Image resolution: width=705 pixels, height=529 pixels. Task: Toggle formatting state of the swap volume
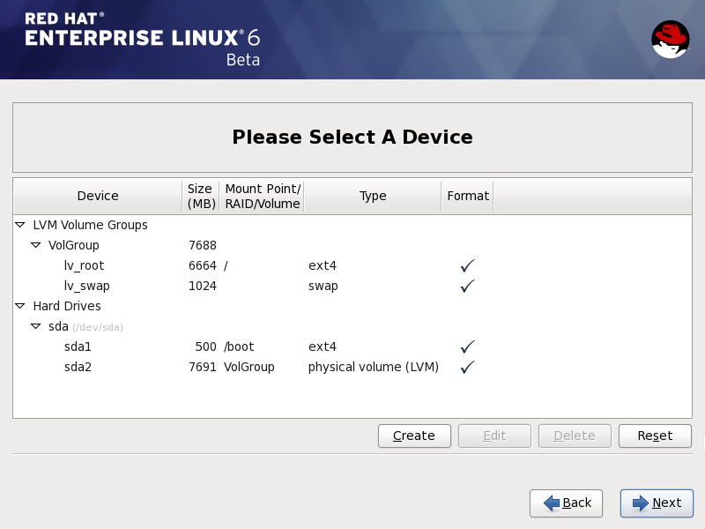point(467,285)
